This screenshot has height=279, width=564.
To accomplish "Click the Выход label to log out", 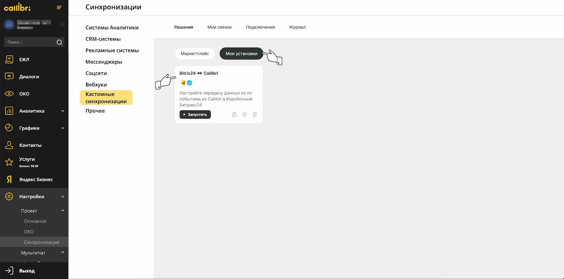I will [27, 271].
